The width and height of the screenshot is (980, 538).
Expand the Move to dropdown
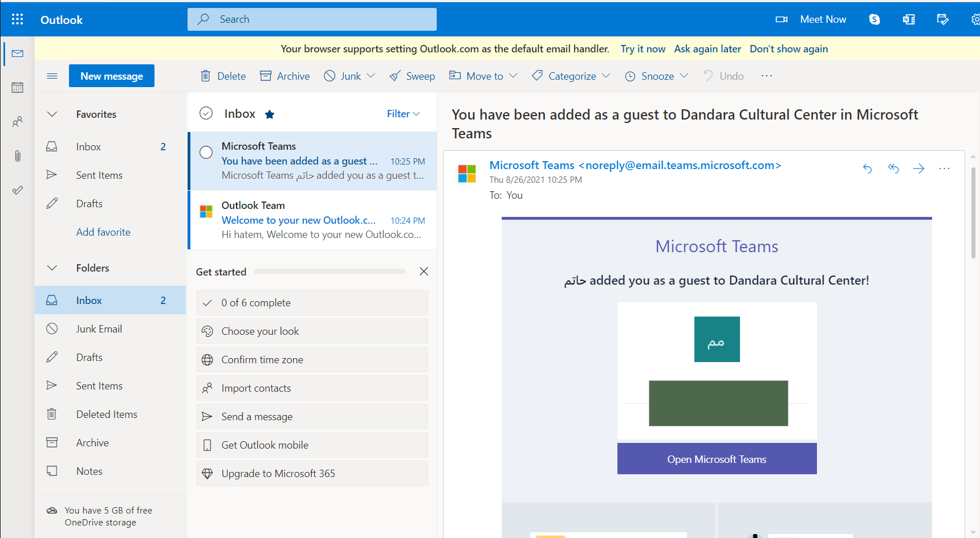[513, 76]
